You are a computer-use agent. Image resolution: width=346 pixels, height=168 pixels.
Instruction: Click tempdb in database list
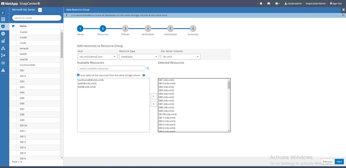pos(24,49)
